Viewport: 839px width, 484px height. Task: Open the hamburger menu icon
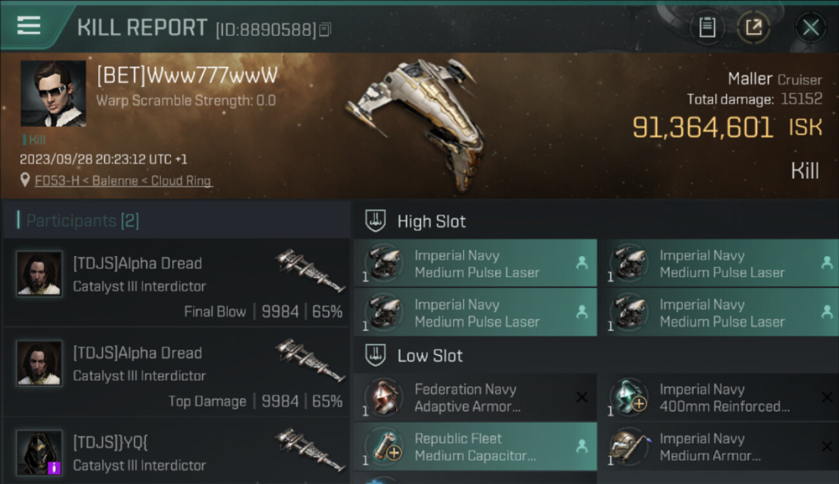28,26
